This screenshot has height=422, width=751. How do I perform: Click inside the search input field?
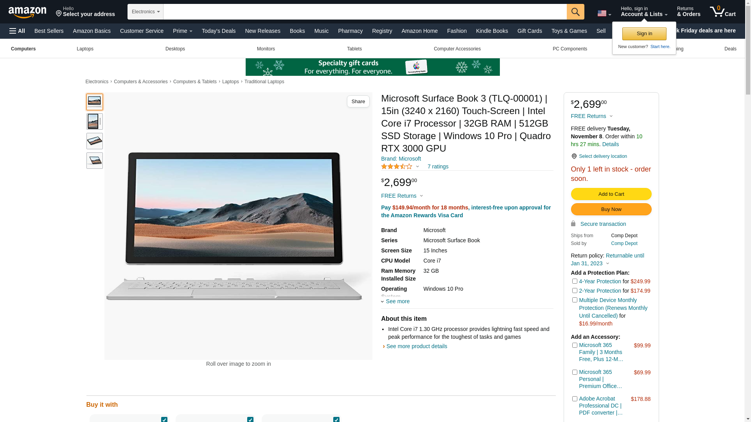coord(365,12)
